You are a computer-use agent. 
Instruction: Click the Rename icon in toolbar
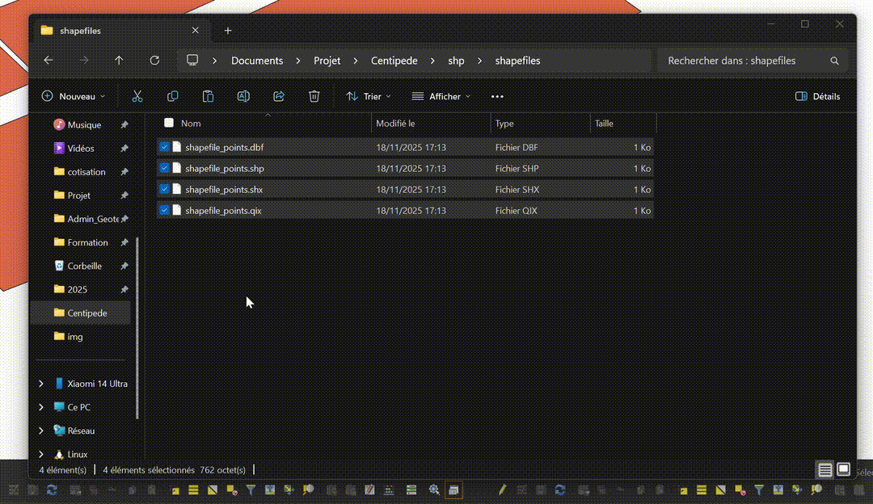(243, 96)
